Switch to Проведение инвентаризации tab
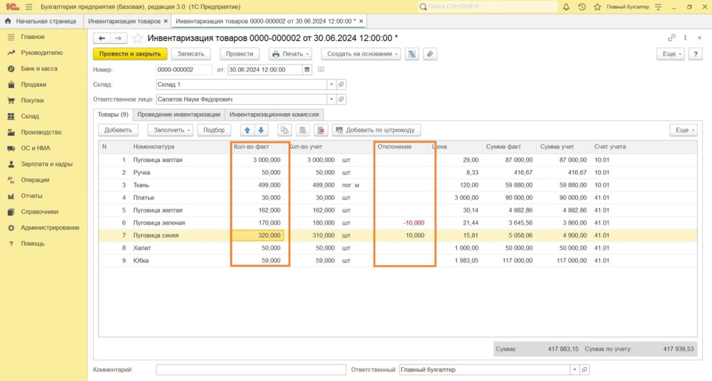 tap(179, 115)
